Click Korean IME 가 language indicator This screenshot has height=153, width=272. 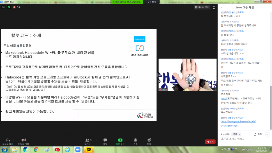[x=225, y=149]
